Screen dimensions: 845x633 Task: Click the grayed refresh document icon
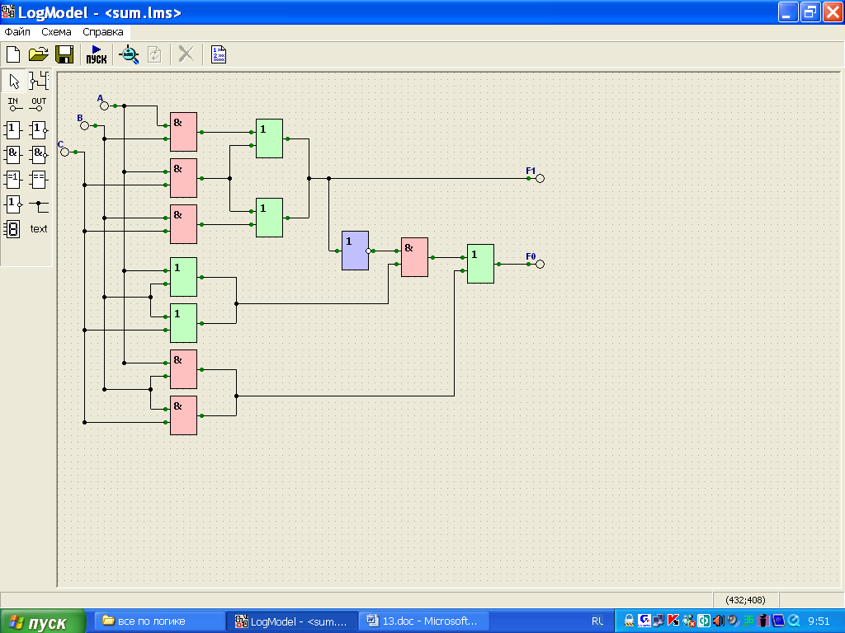pyautogui.click(x=154, y=54)
